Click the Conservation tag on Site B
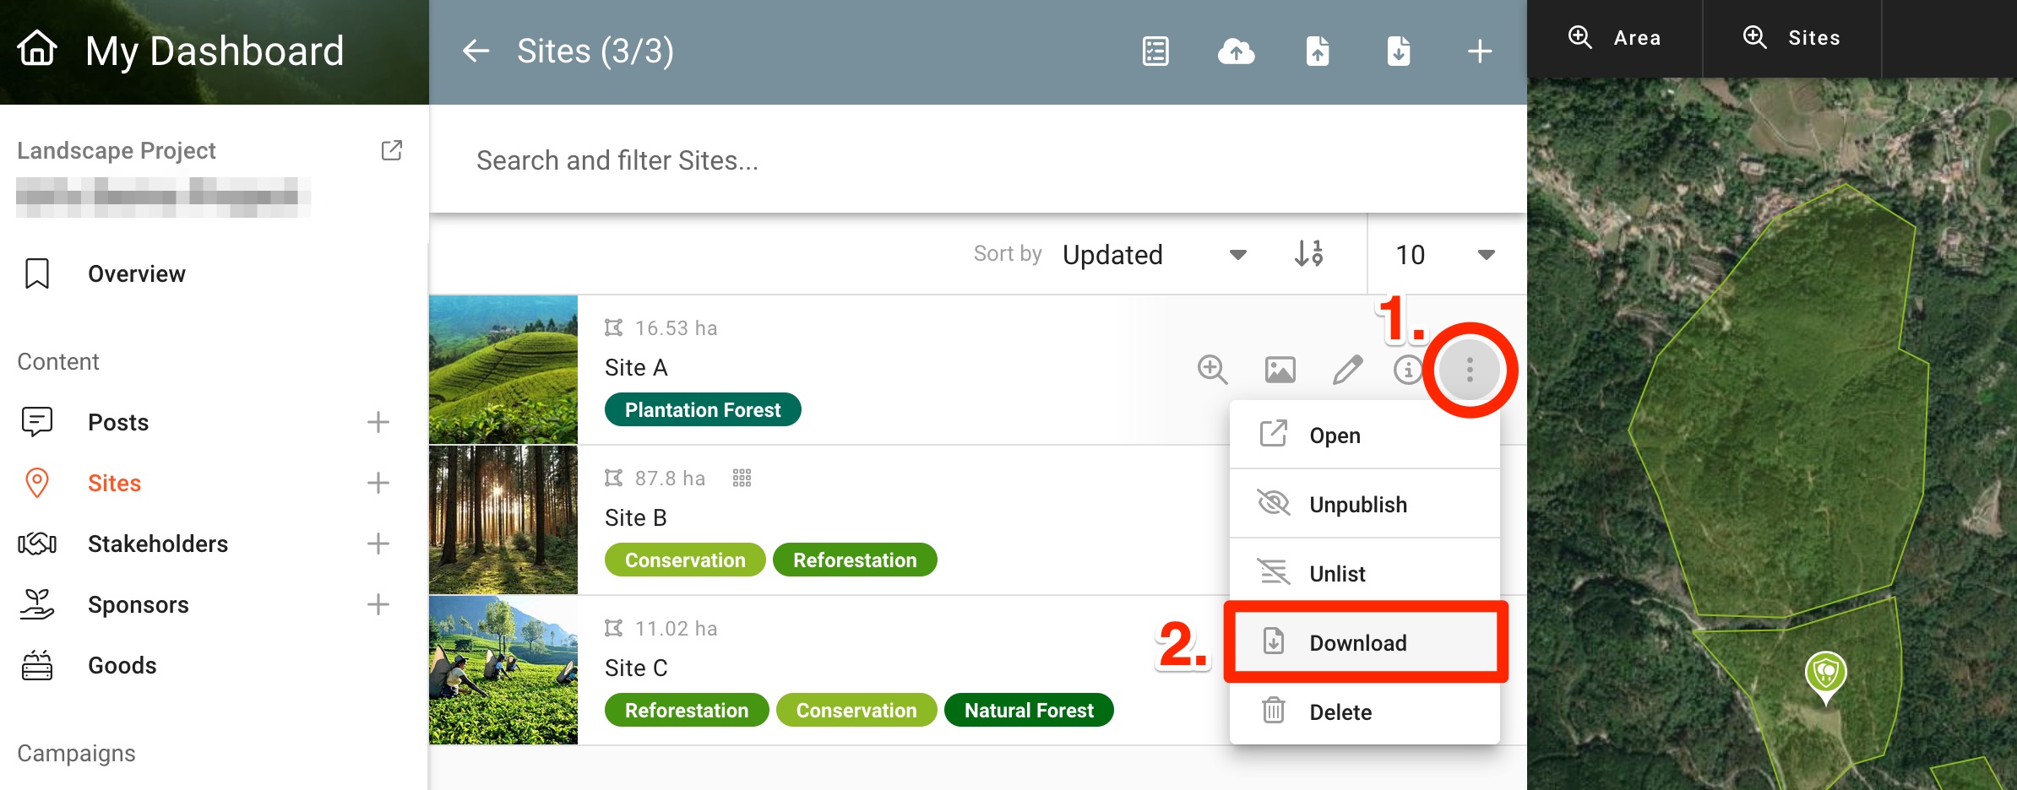The height and width of the screenshot is (790, 2017). tap(685, 560)
